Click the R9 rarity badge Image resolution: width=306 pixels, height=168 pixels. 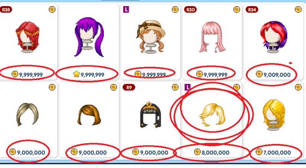point(129,87)
